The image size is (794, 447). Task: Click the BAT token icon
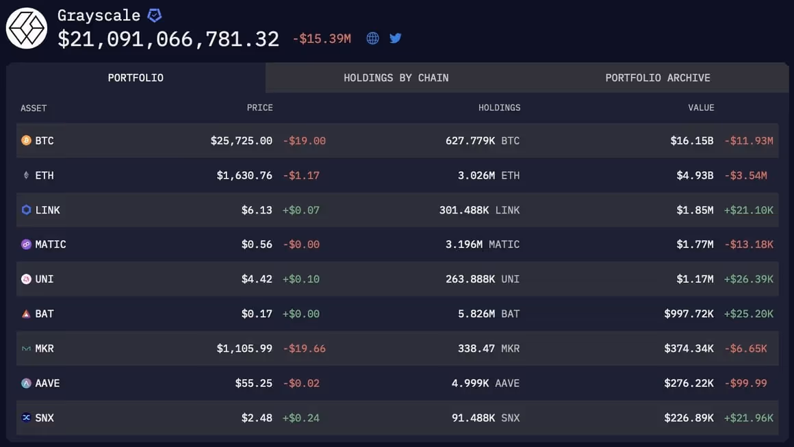pos(25,314)
